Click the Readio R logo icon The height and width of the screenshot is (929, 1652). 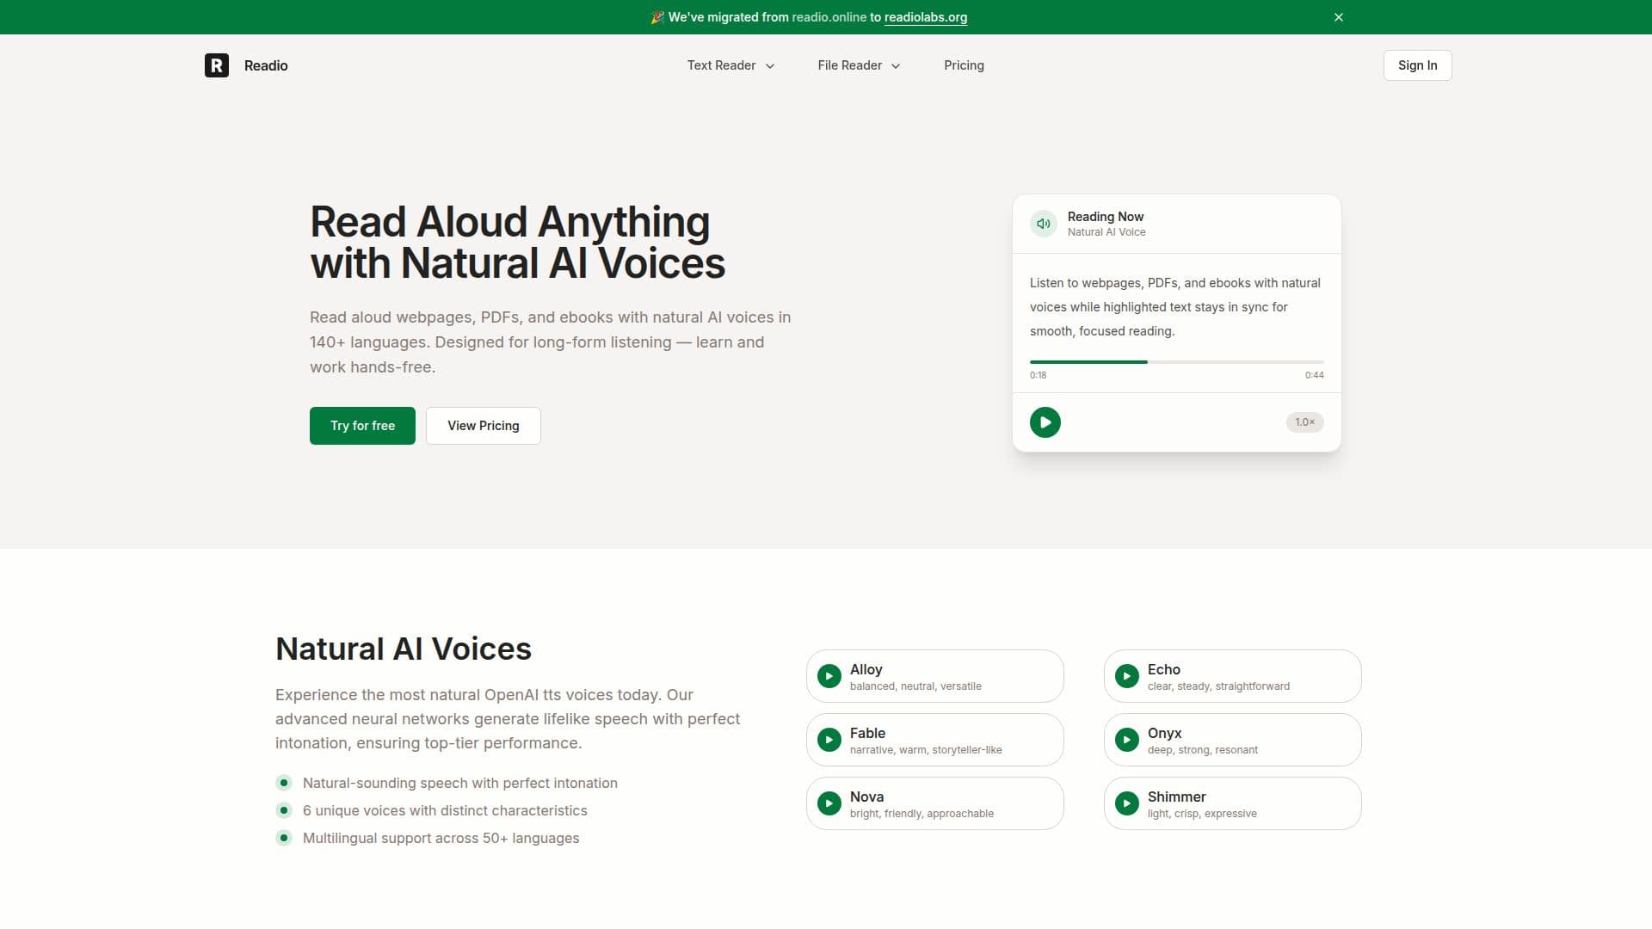pyautogui.click(x=217, y=65)
